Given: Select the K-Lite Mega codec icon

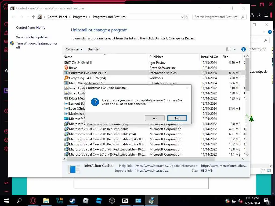Looking at the screenshot, I should [x=66, y=98].
